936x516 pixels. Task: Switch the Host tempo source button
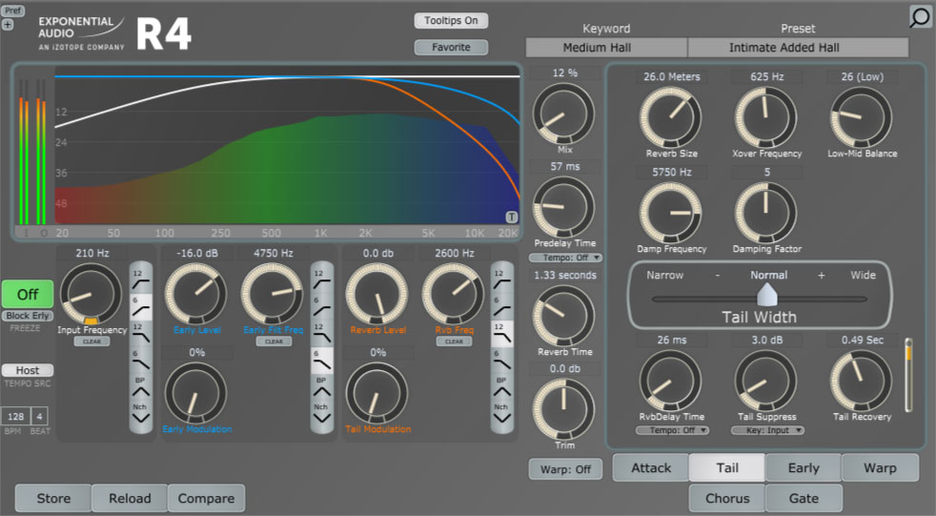(28, 370)
